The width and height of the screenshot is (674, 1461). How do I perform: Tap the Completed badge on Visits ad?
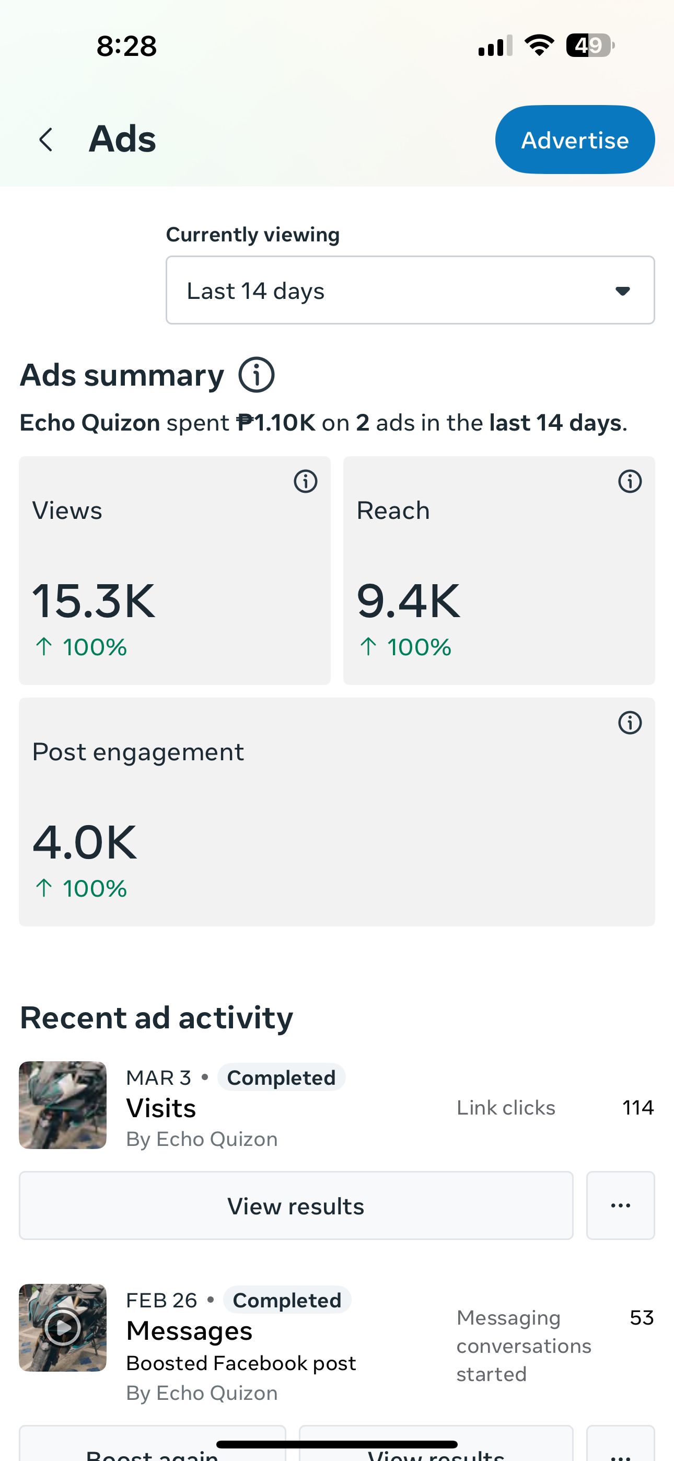(282, 1077)
